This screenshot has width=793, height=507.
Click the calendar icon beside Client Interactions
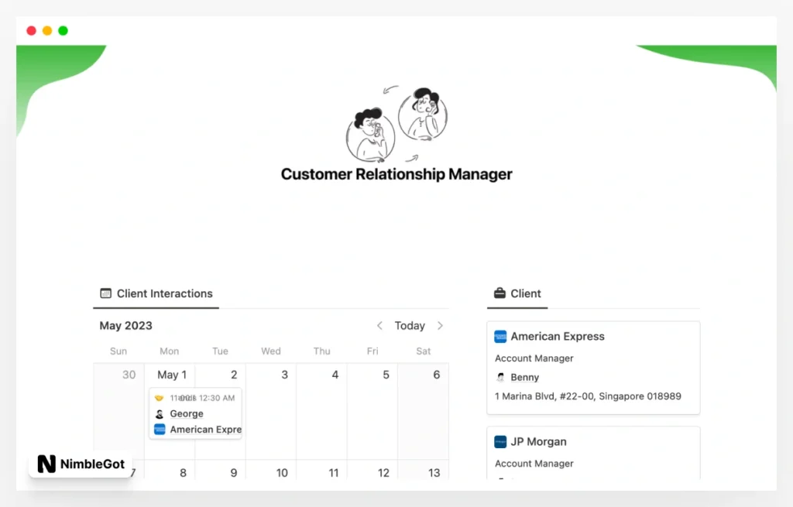(105, 293)
